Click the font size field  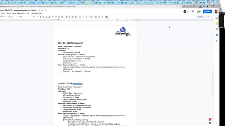(34, 17)
